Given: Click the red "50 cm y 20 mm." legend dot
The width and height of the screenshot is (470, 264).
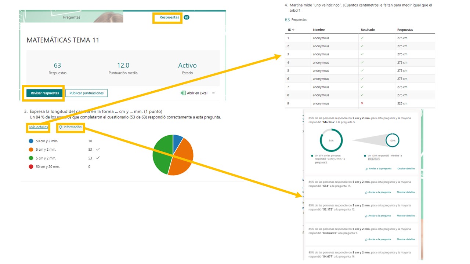Looking at the screenshot, I should (x=31, y=166).
